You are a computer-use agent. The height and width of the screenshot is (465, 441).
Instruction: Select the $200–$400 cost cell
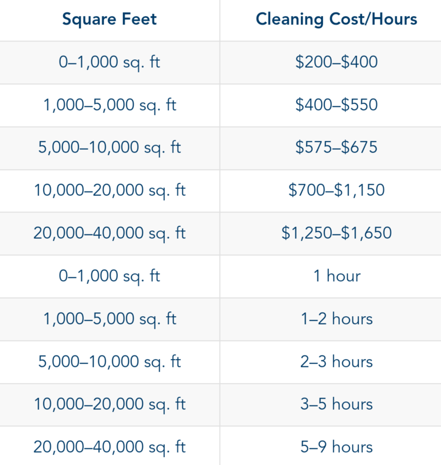click(x=336, y=62)
